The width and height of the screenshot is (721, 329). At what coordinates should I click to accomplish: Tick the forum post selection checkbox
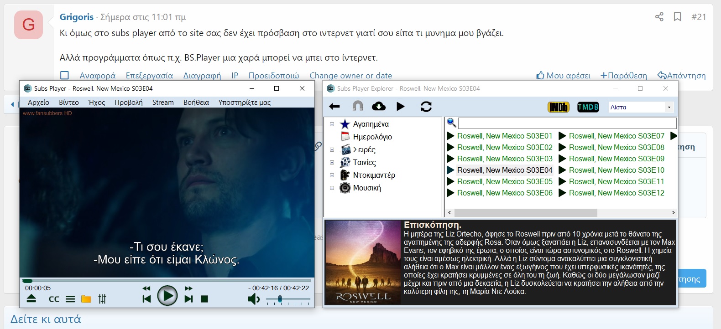click(65, 75)
